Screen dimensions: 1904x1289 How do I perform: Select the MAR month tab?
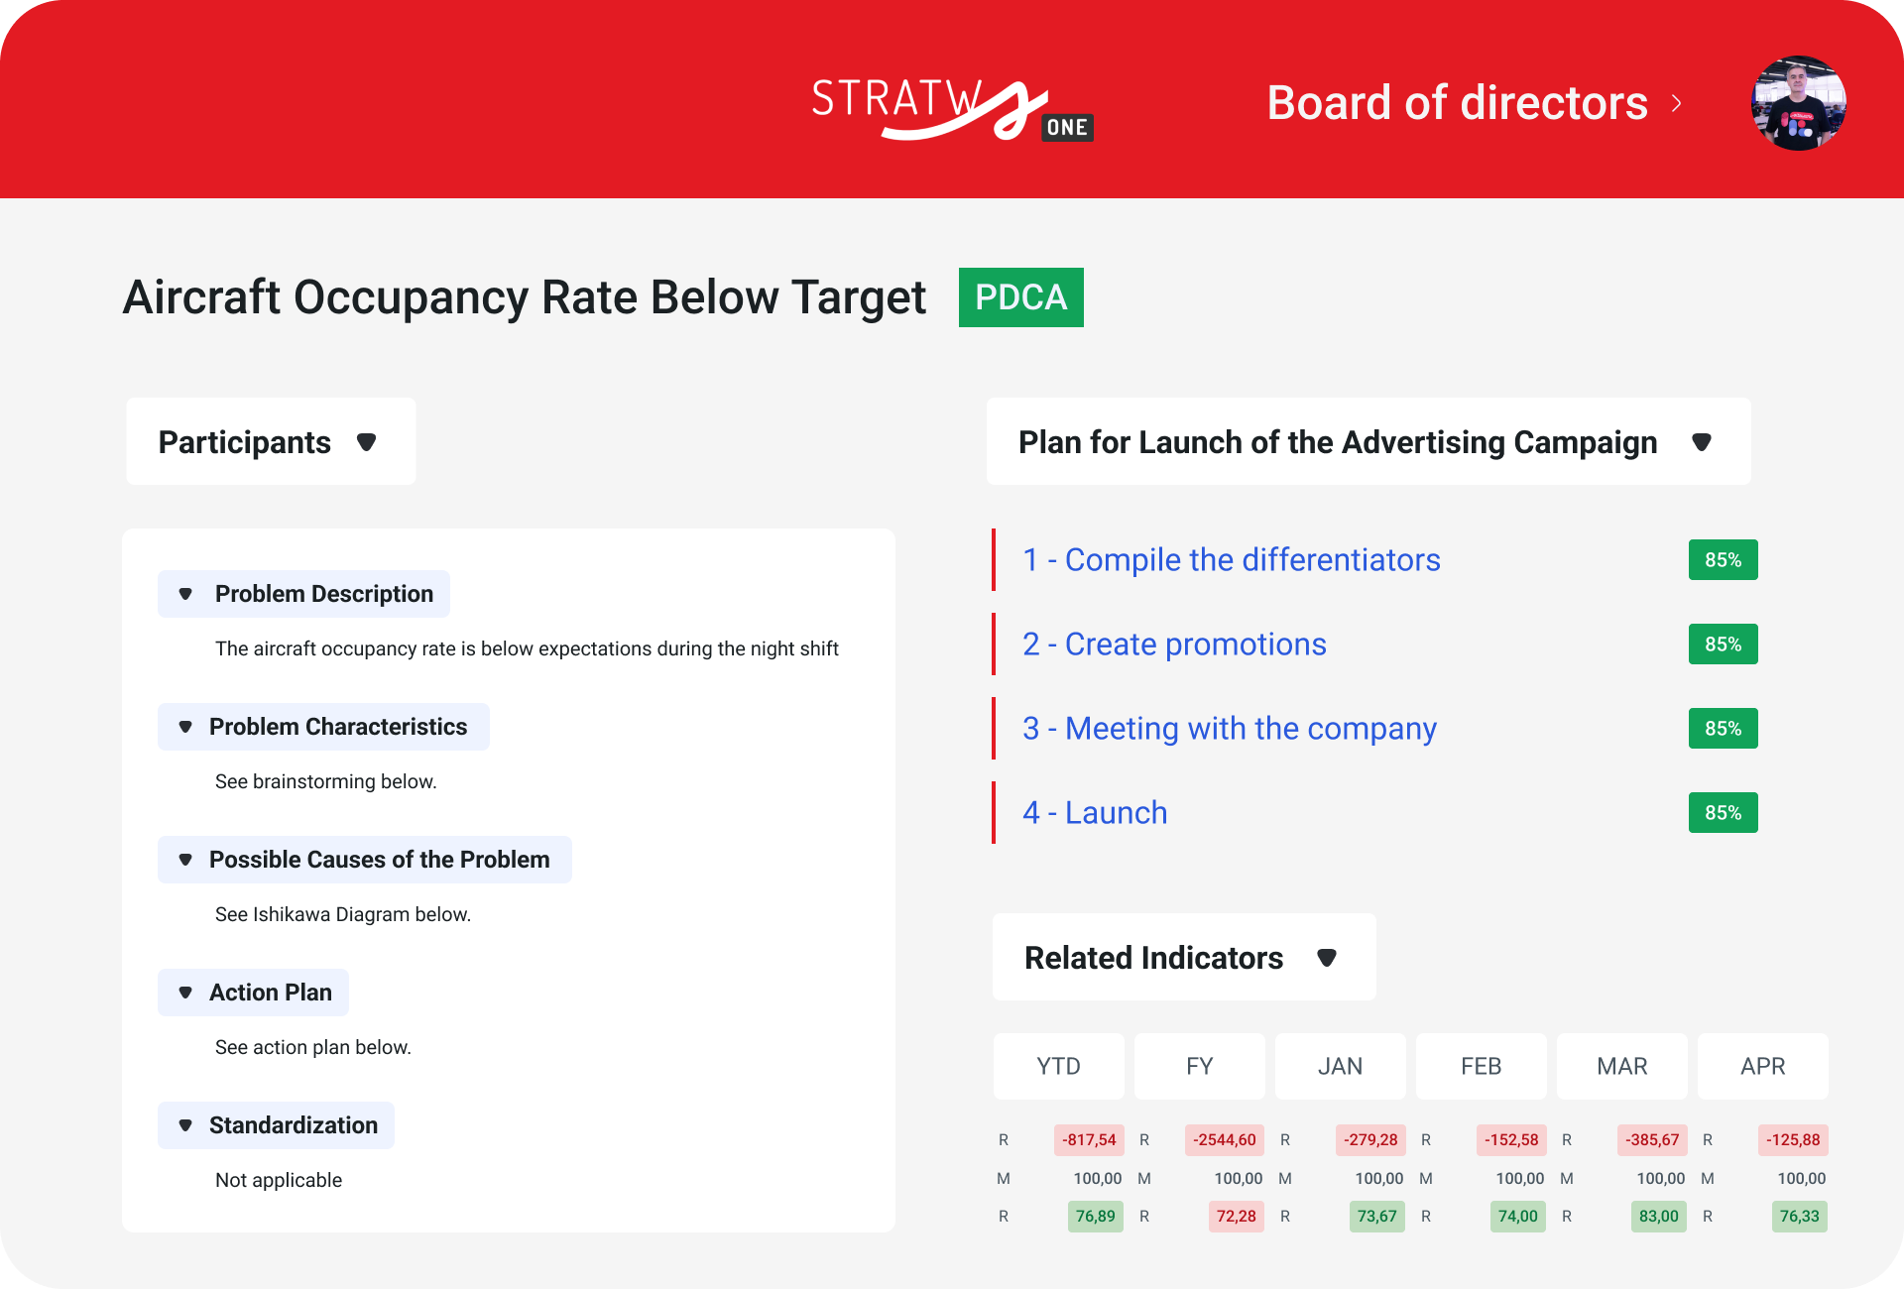[1621, 1066]
